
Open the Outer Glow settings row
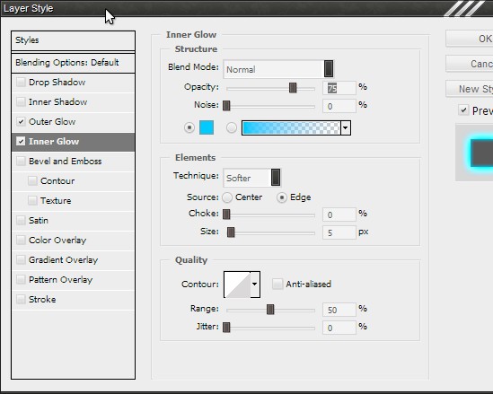point(73,122)
